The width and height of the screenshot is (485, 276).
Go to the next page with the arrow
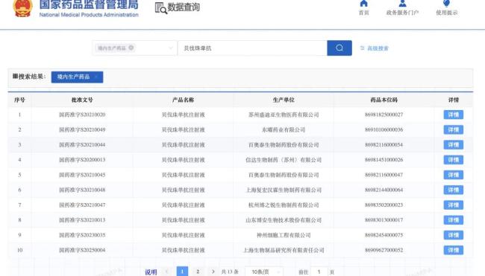[x=213, y=272]
